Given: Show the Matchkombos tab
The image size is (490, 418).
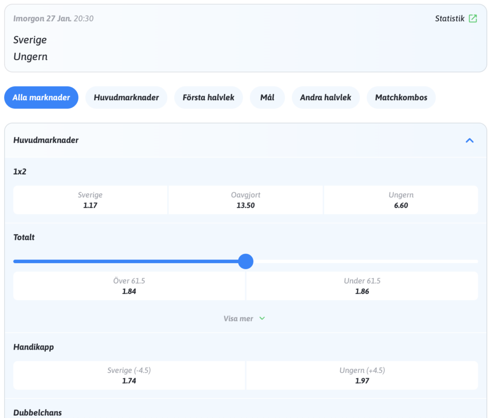Looking at the screenshot, I should tap(401, 97).
